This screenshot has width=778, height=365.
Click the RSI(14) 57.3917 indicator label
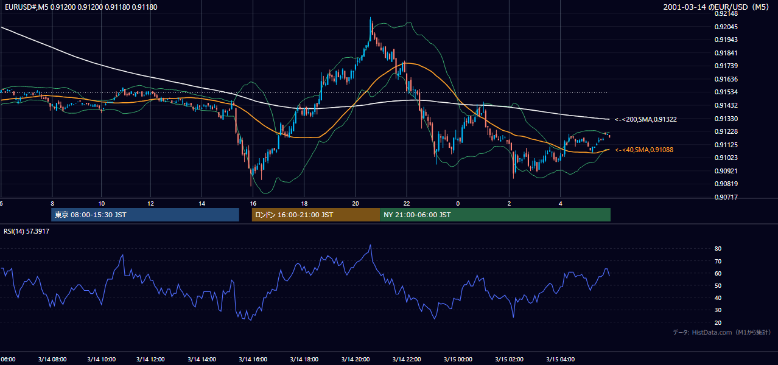click(x=27, y=231)
